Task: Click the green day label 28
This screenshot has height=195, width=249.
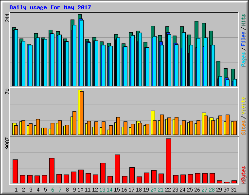Action: tap(212, 190)
